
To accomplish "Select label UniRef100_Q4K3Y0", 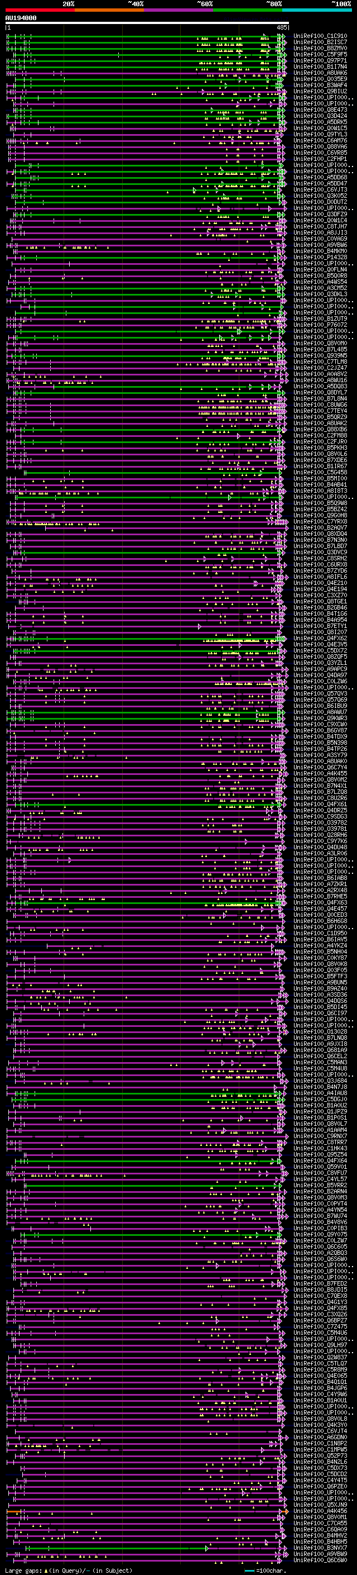I will tap(320, 1425).
